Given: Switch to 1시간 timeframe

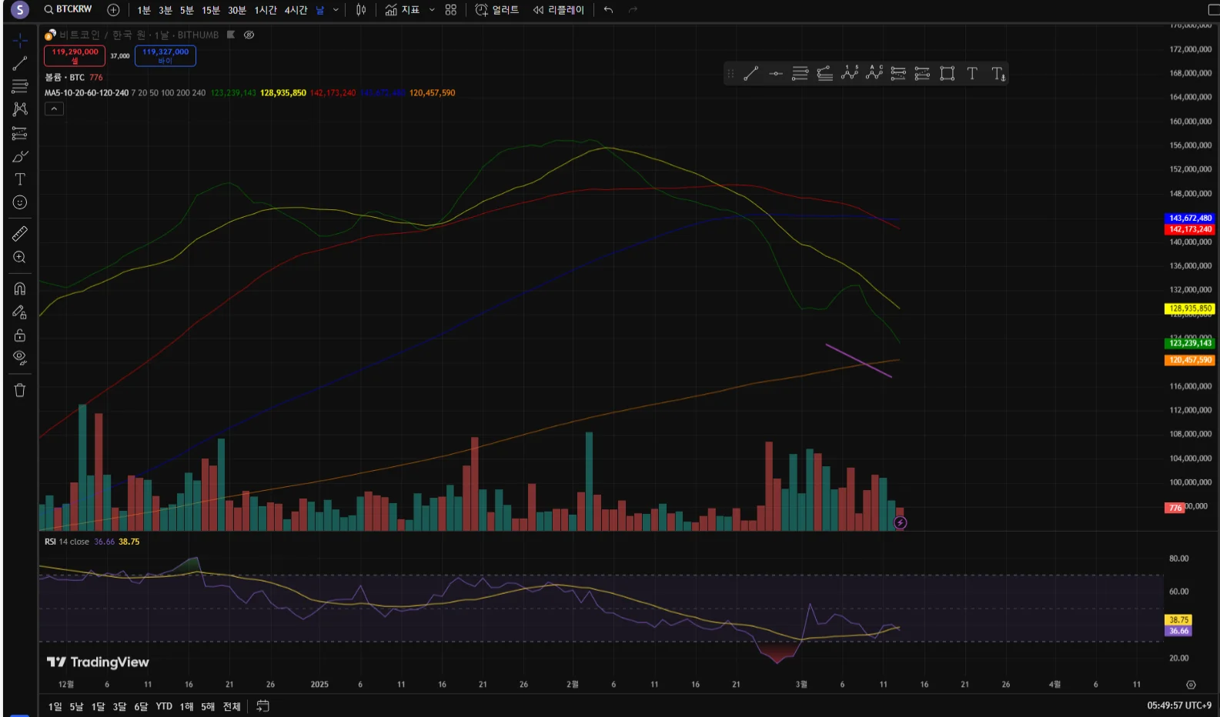Looking at the screenshot, I should 266,10.
